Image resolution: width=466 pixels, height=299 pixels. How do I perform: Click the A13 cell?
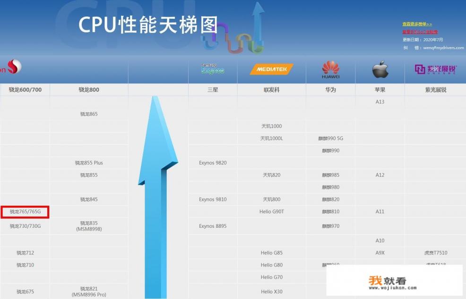(x=380, y=102)
